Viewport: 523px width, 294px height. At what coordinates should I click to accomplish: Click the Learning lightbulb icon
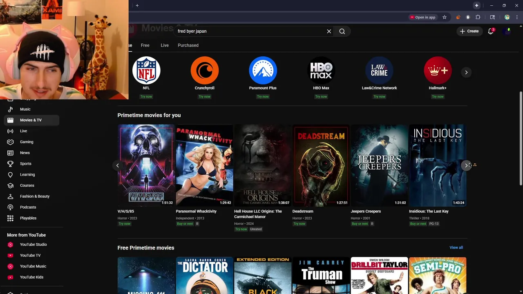pyautogui.click(x=10, y=174)
